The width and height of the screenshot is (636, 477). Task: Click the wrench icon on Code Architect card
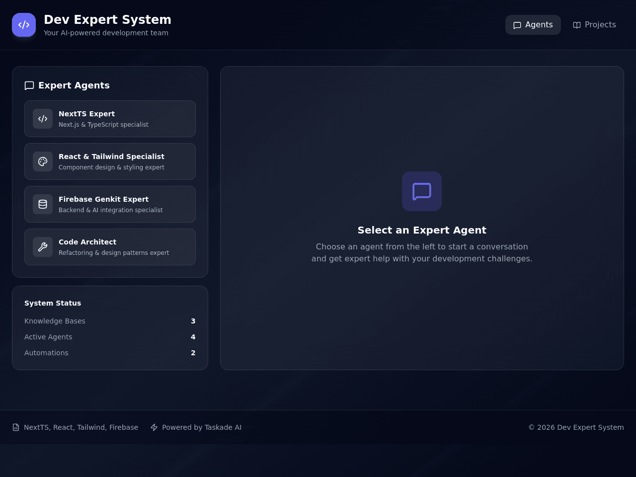(x=43, y=247)
